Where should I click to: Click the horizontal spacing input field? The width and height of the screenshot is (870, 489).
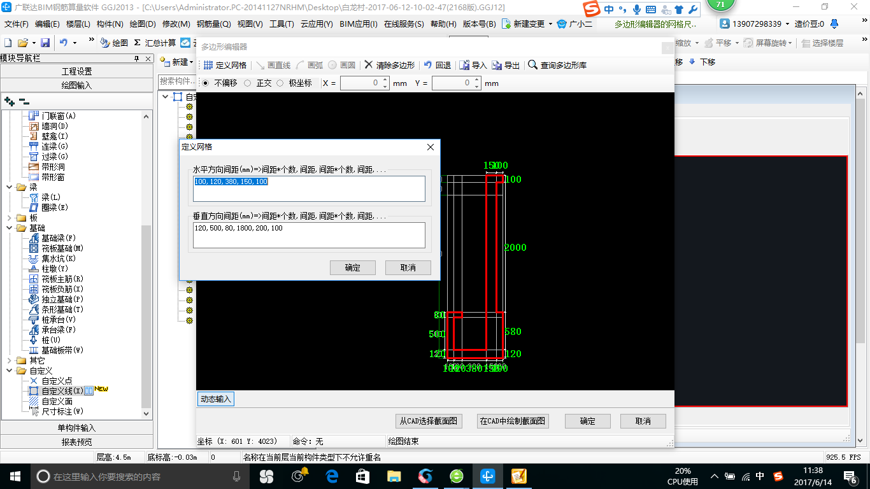pyautogui.click(x=309, y=188)
